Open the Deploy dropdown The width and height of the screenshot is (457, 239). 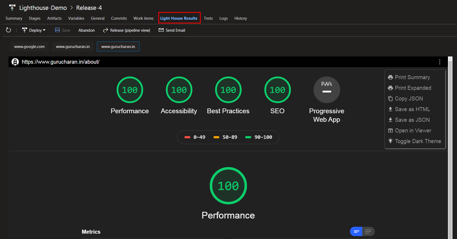pyautogui.click(x=34, y=30)
